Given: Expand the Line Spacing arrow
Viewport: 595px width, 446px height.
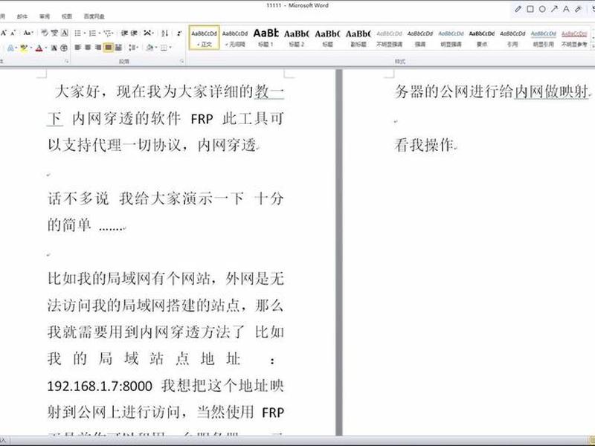Looking at the screenshot, I should click(x=138, y=48).
